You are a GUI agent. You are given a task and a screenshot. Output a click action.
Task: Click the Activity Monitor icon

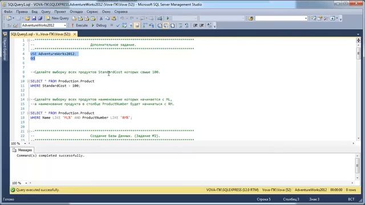point(160,18)
